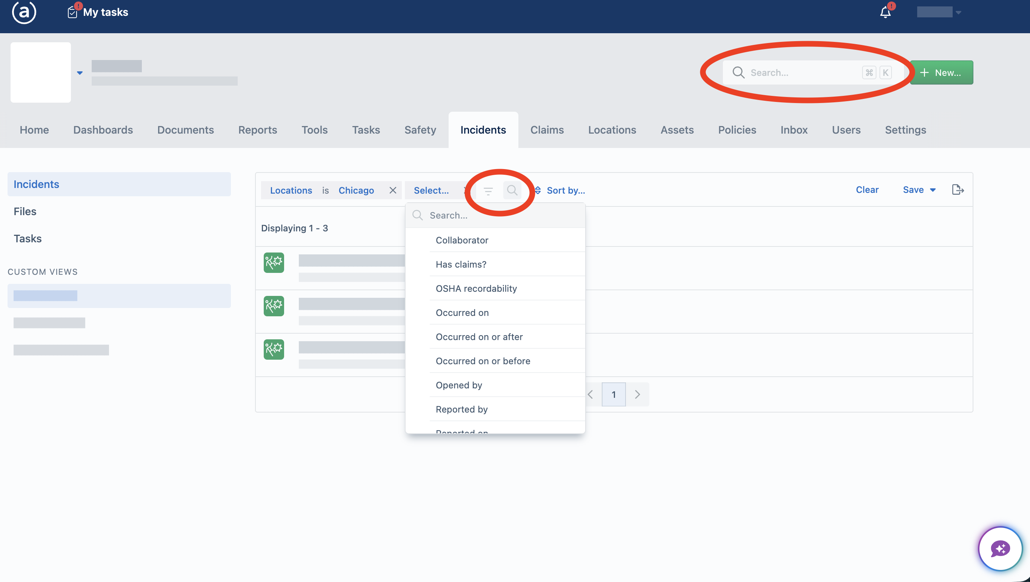
Task: Open the Locations tab
Action: pos(612,129)
